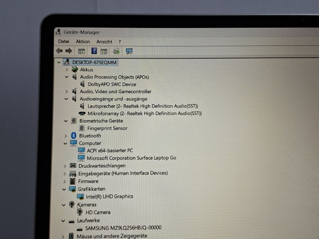The image size is (319, 239).
Task: Select Microsoft Corporation Surface Laptop Go entry
Action: [x=131, y=158]
